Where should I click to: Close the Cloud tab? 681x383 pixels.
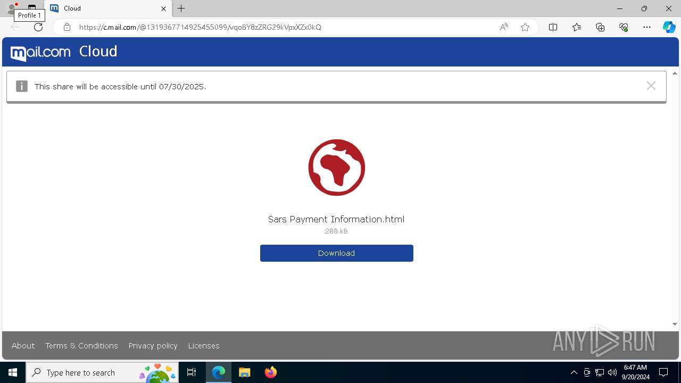tap(163, 9)
